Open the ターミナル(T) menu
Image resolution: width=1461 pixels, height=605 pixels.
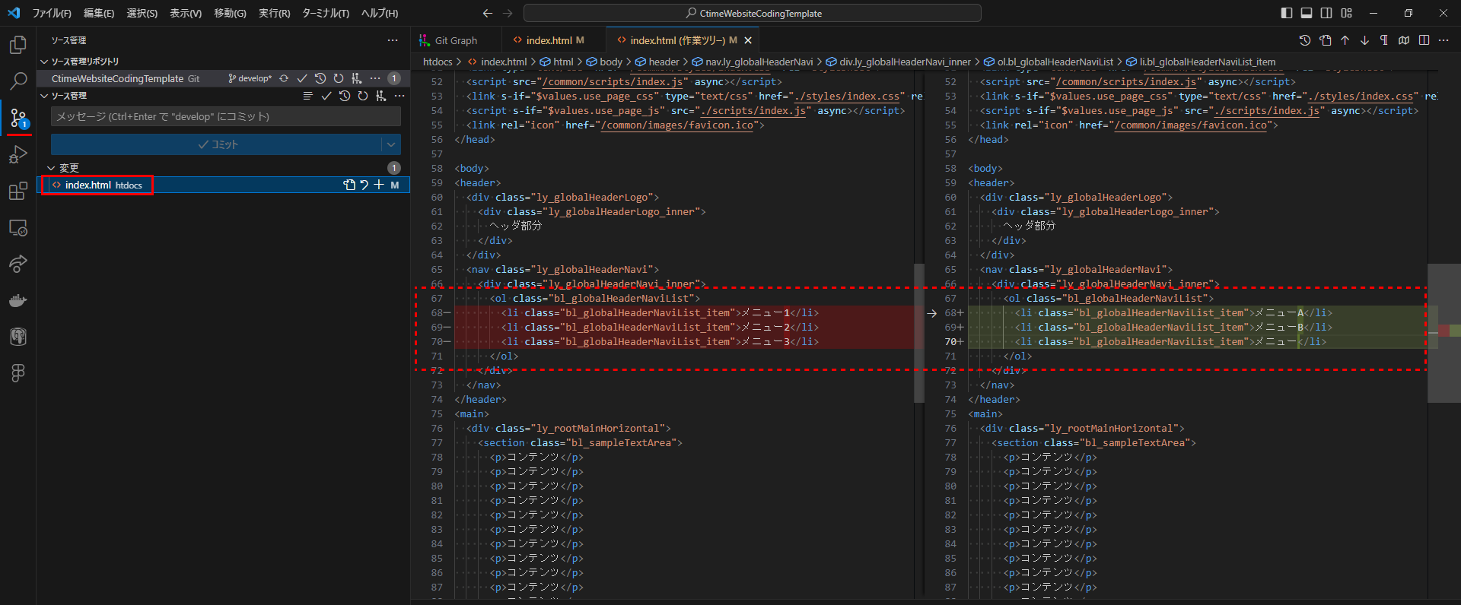pyautogui.click(x=325, y=13)
